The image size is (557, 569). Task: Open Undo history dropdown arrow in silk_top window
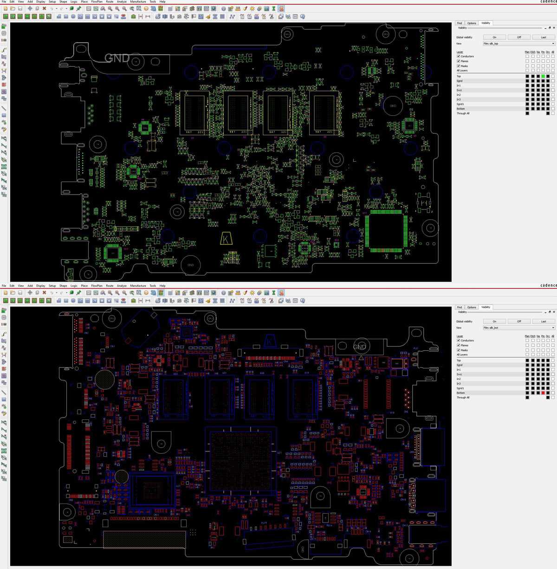tap(57, 8)
